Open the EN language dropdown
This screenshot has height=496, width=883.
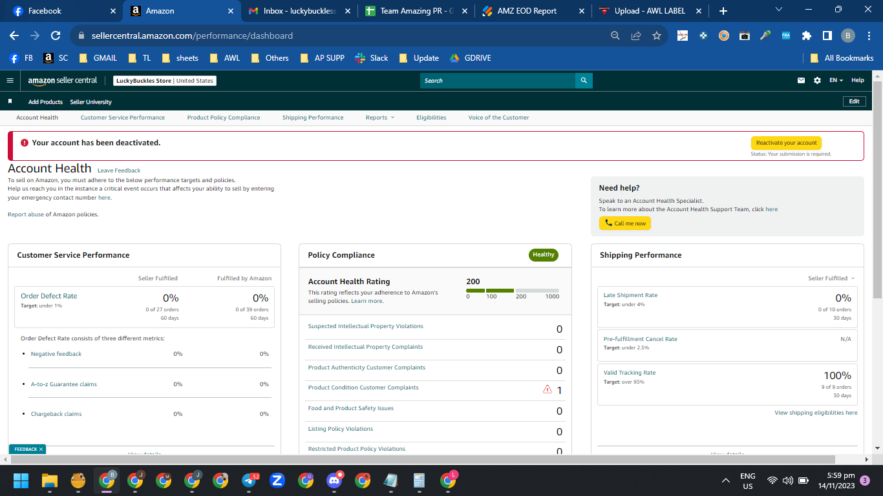(836, 81)
